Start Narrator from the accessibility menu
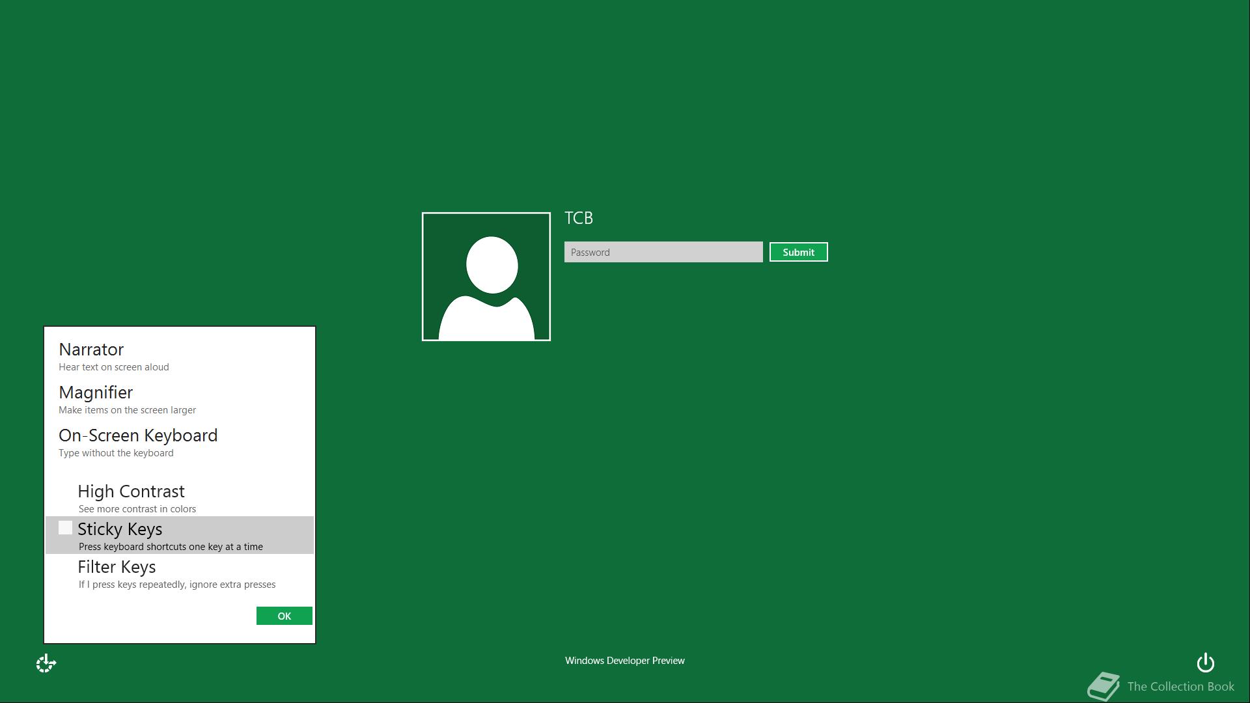1250x703 pixels. click(x=180, y=356)
